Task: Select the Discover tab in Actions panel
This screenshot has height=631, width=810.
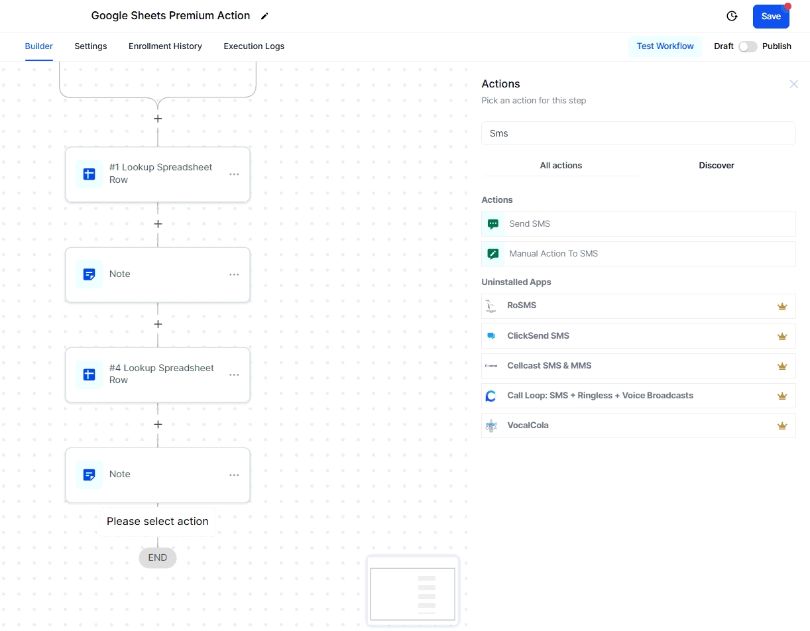Action: [716, 166]
